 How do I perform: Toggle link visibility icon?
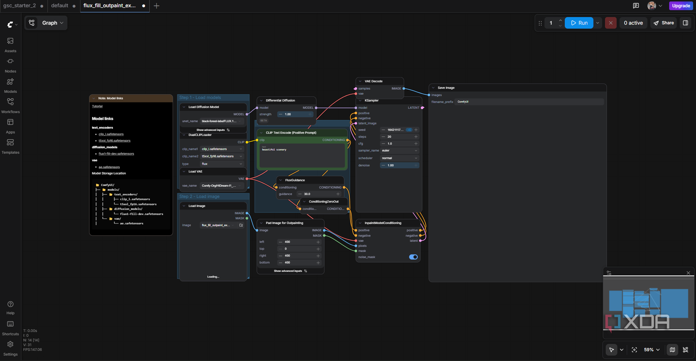[685, 350]
